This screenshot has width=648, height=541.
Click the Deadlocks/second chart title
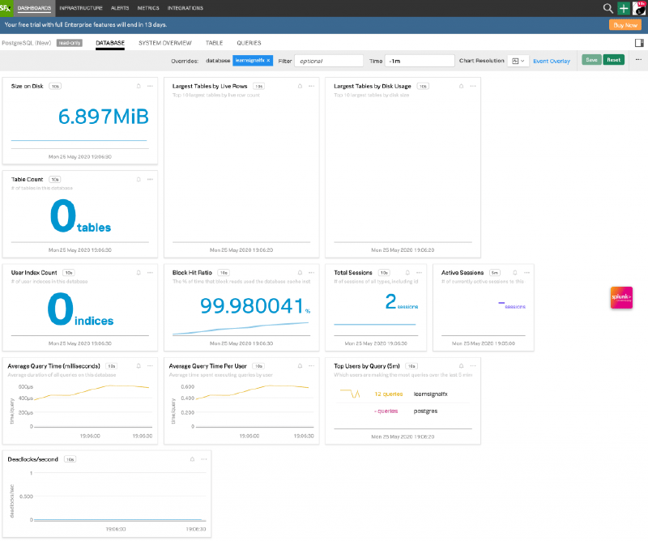pos(32,459)
